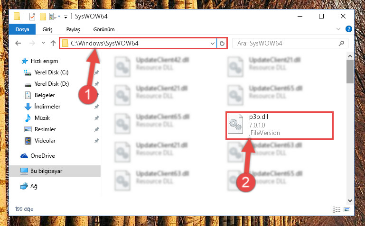Expand the address bar history dropdown
The width and height of the screenshot is (365, 226).
[x=212, y=44]
